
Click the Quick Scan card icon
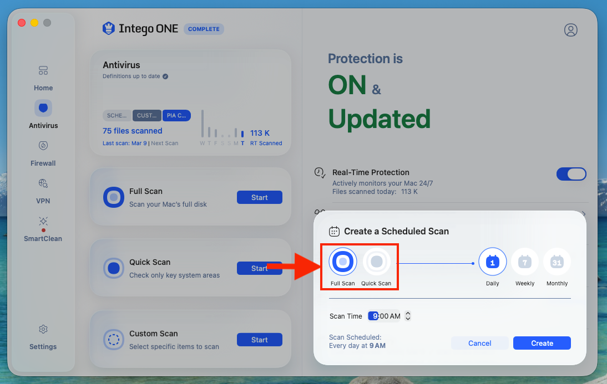coord(113,268)
